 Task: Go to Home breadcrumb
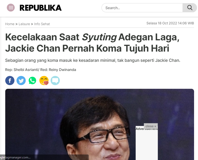10,24
